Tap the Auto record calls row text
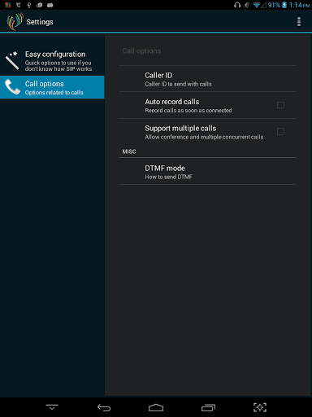Screen dimensions: 312x417 188,106
